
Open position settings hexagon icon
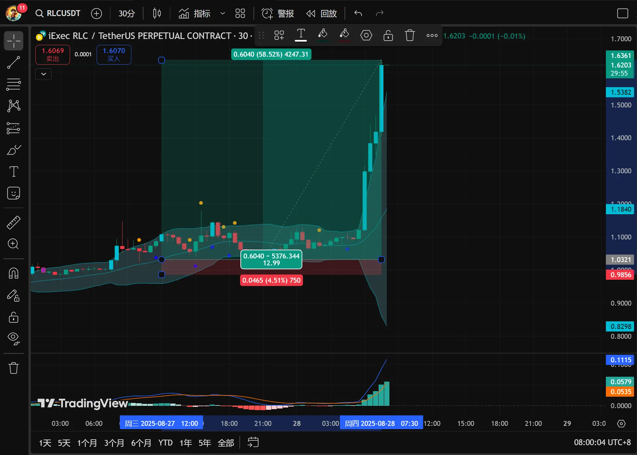[x=366, y=35]
